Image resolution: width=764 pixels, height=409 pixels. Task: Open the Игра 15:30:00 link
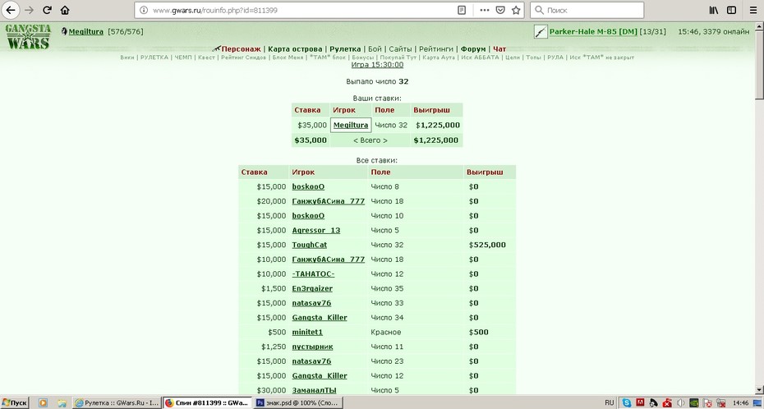[377, 65]
